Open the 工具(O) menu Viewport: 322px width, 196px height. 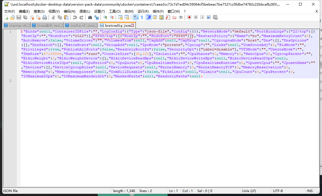click(x=115, y=11)
